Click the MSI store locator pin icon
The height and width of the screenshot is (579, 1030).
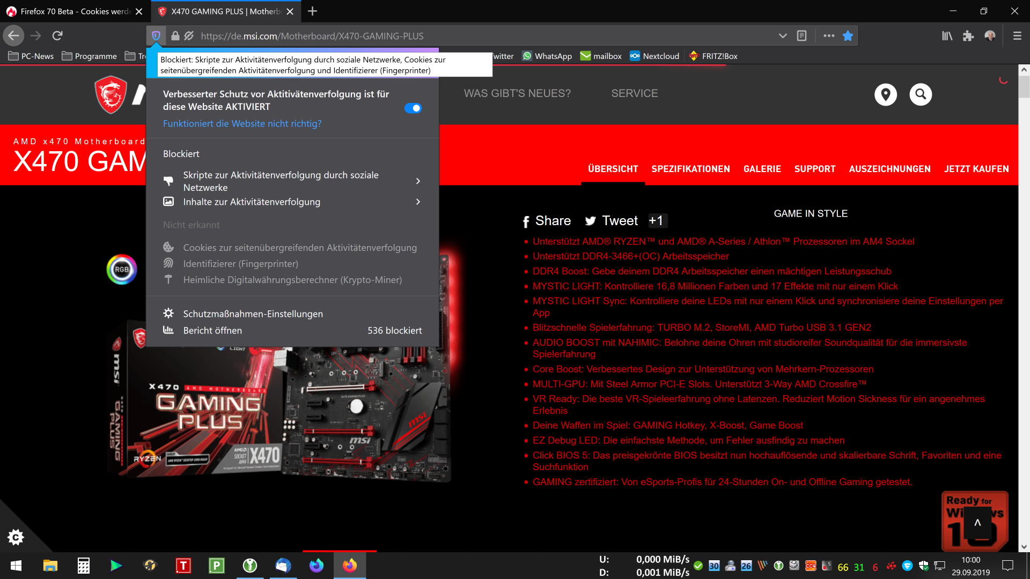pos(885,94)
